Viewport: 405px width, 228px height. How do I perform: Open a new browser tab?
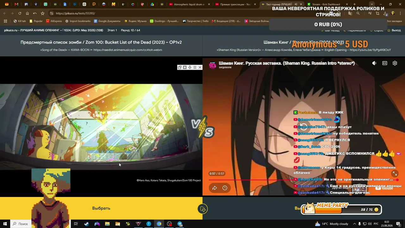click(x=354, y=4)
